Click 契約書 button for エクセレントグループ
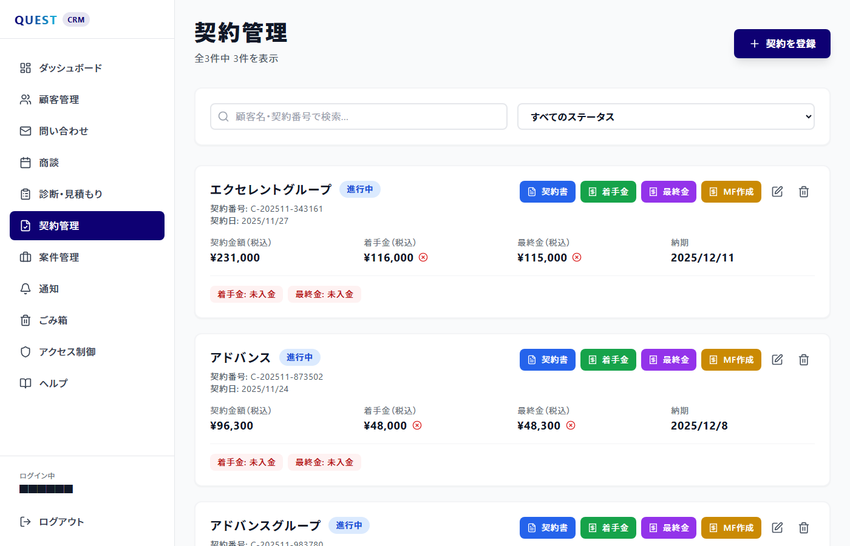 click(x=547, y=192)
